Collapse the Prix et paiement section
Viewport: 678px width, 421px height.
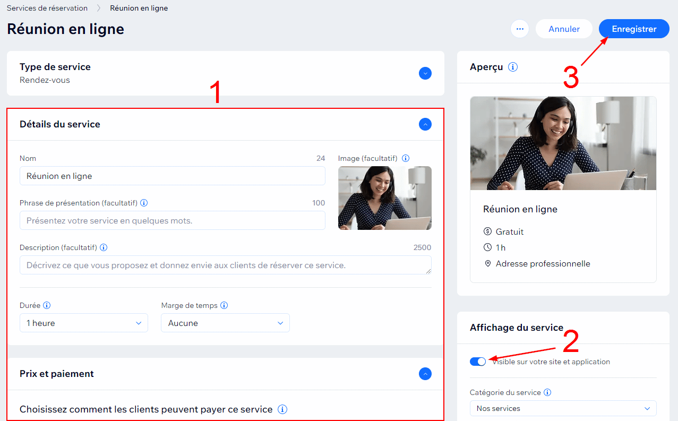click(425, 374)
